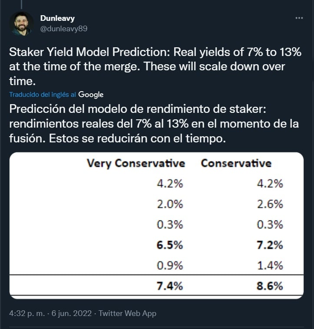Open the yield table image attachment
The image size is (314, 329).
[157, 226]
